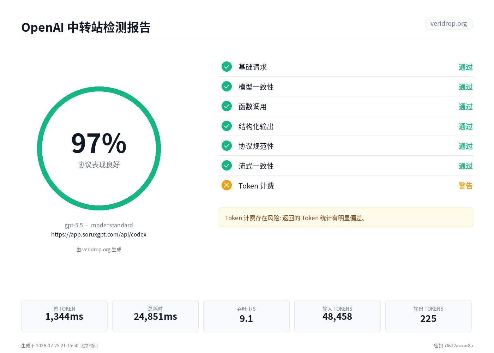Click the green check icon beside 流式一致性
The height and width of the screenshot is (353, 494).
point(227,166)
